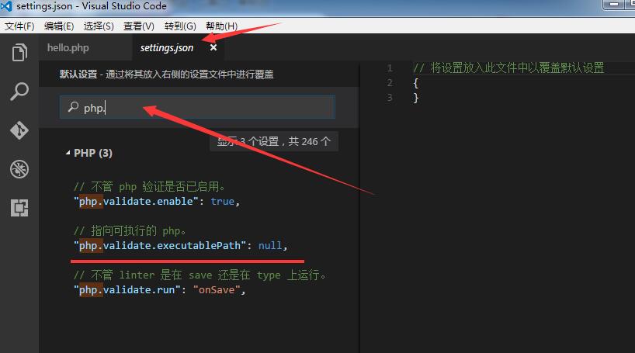Place cursor on closing brace line 3

tap(415, 98)
